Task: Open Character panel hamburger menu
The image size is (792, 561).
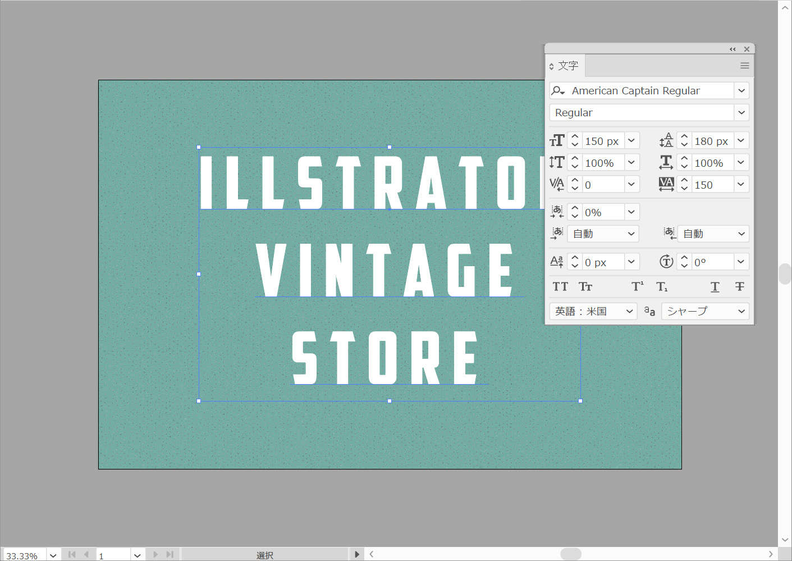Action: (744, 66)
